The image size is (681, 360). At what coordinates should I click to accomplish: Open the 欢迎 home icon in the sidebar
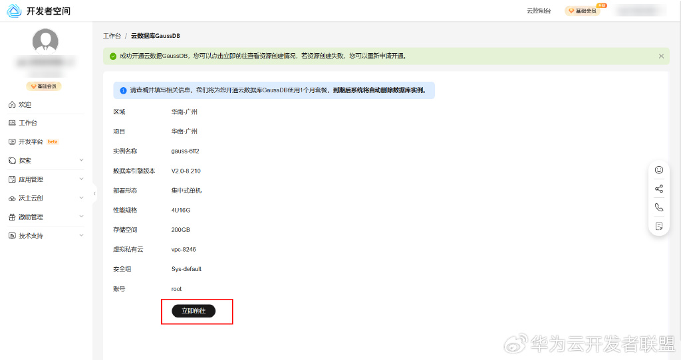(x=12, y=104)
